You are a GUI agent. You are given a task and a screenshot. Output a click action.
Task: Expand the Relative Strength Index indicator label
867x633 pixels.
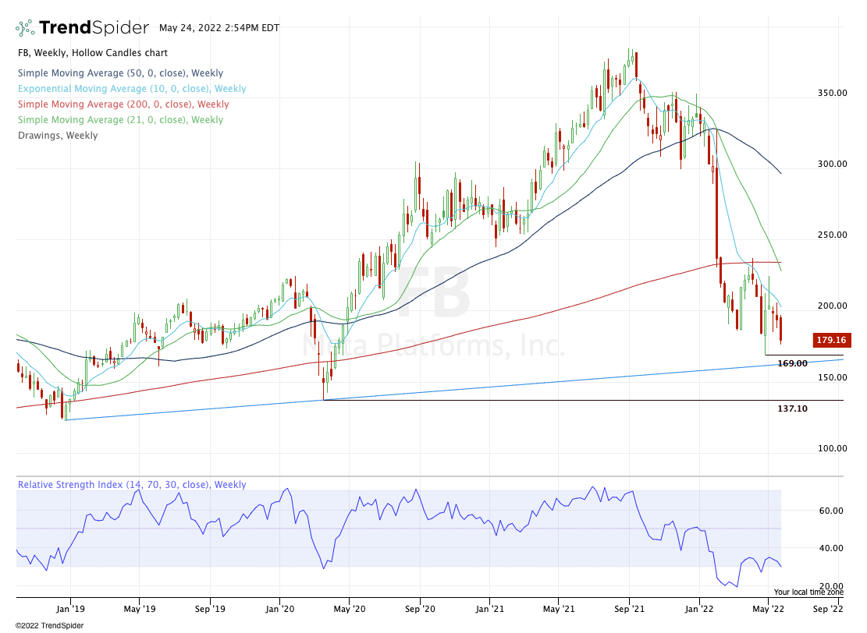click(131, 485)
